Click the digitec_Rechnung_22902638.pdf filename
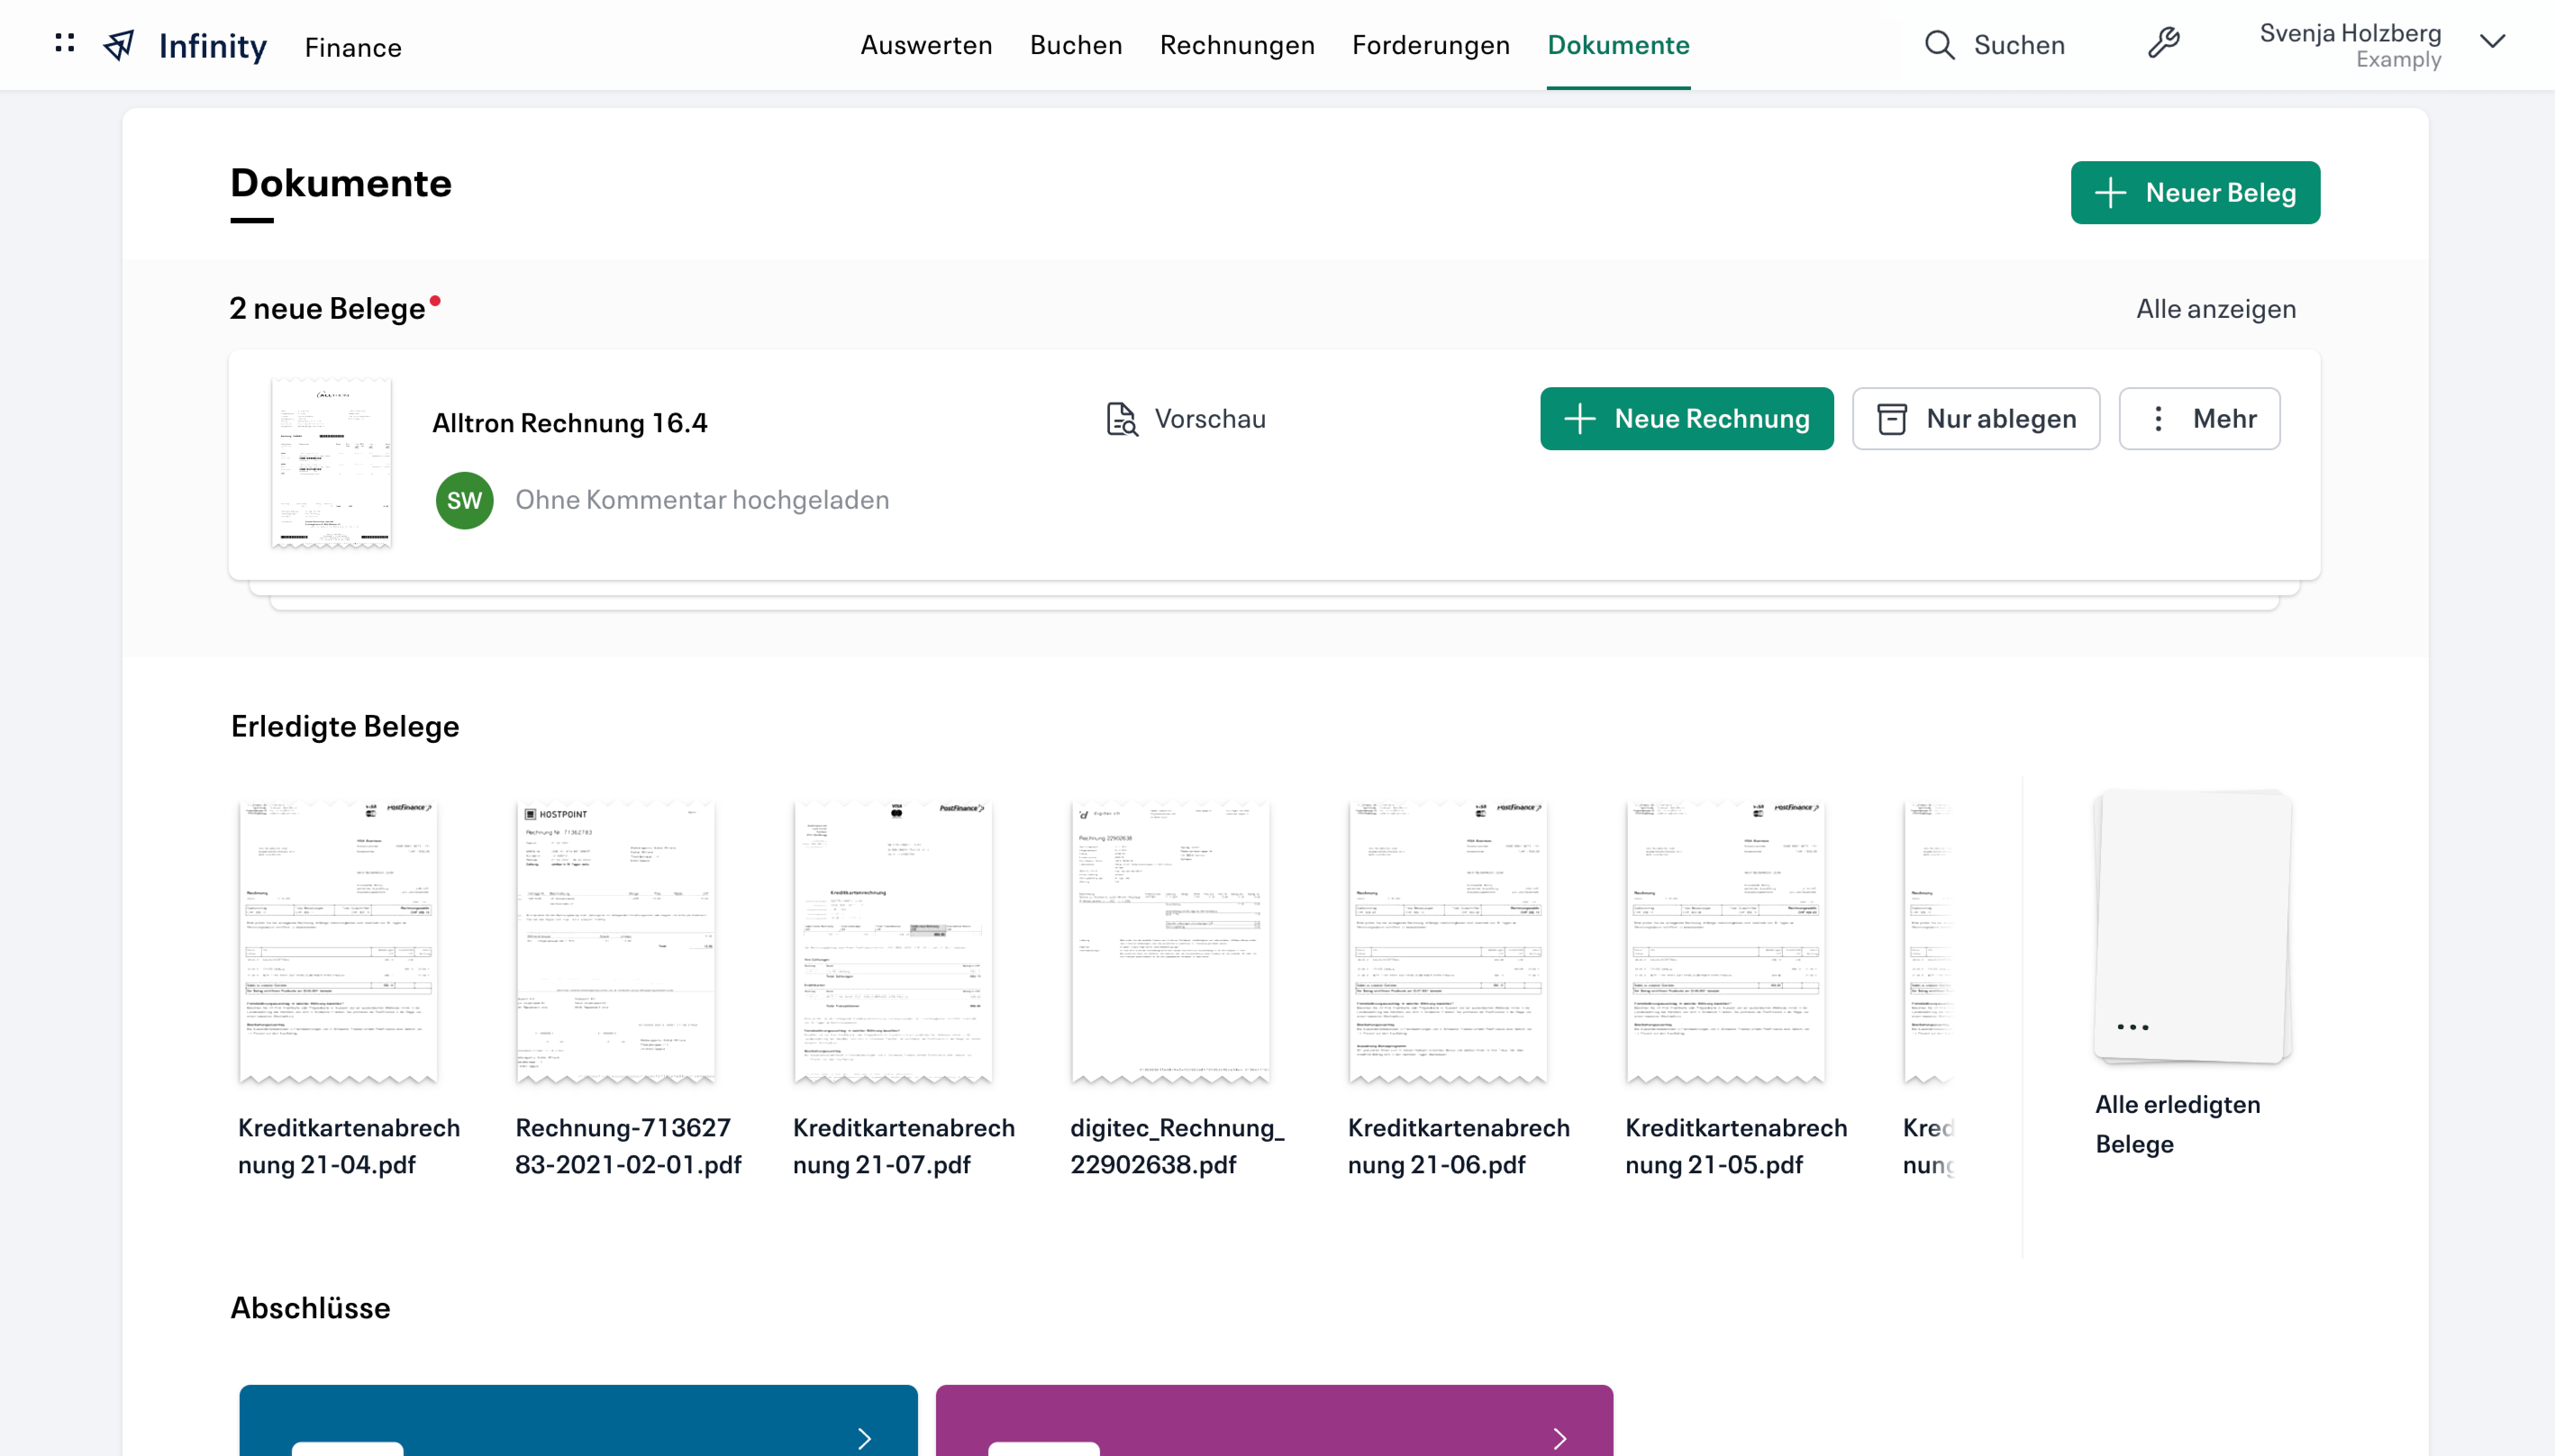Image resolution: width=2555 pixels, height=1456 pixels. [x=1177, y=1146]
